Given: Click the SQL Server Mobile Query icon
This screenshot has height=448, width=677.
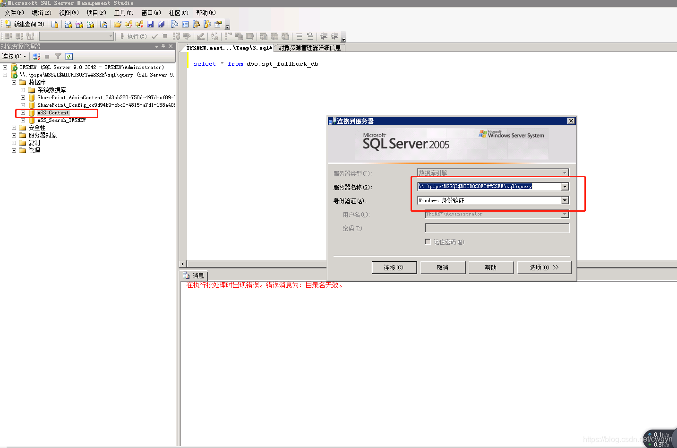Looking at the screenshot, I should pos(104,24).
